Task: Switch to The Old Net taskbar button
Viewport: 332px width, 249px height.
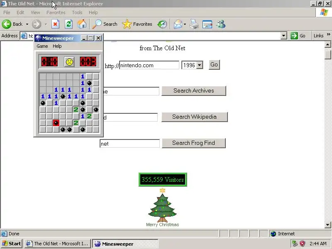Action: click(x=57, y=244)
